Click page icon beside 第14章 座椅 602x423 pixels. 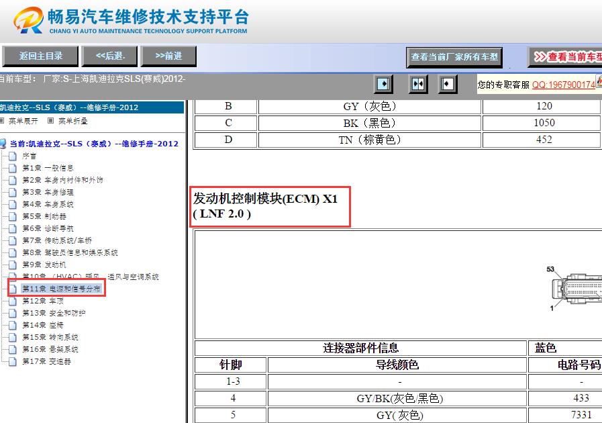[13, 325]
